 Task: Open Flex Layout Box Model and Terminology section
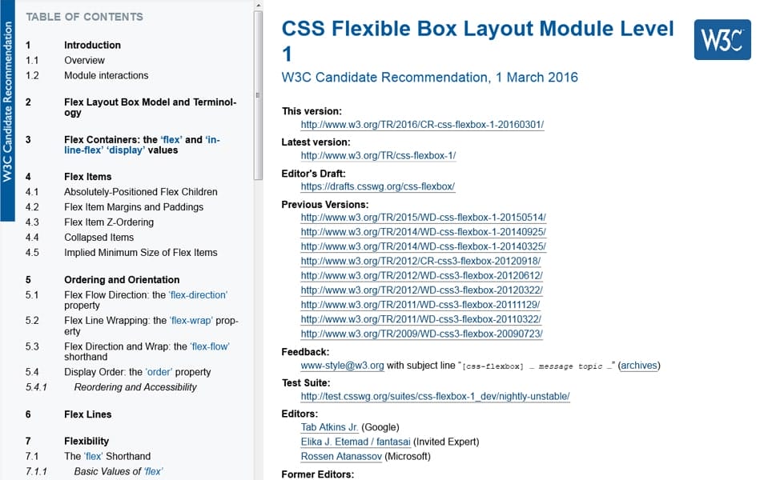(x=150, y=107)
